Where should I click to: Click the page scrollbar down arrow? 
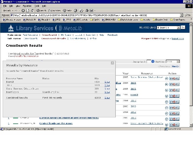pyautogui.click(x=191, y=125)
